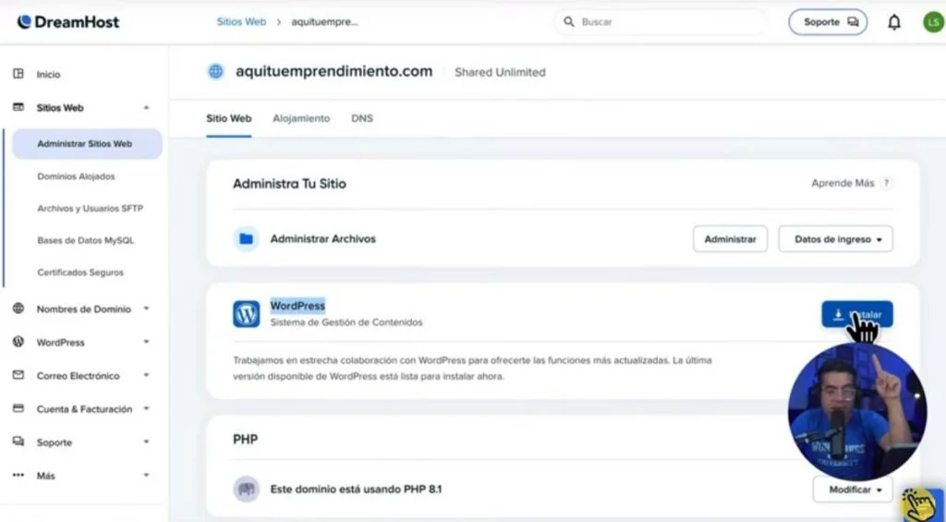946x522 pixels.
Task: Click the WordPress sidebar icon
Action: (x=18, y=342)
